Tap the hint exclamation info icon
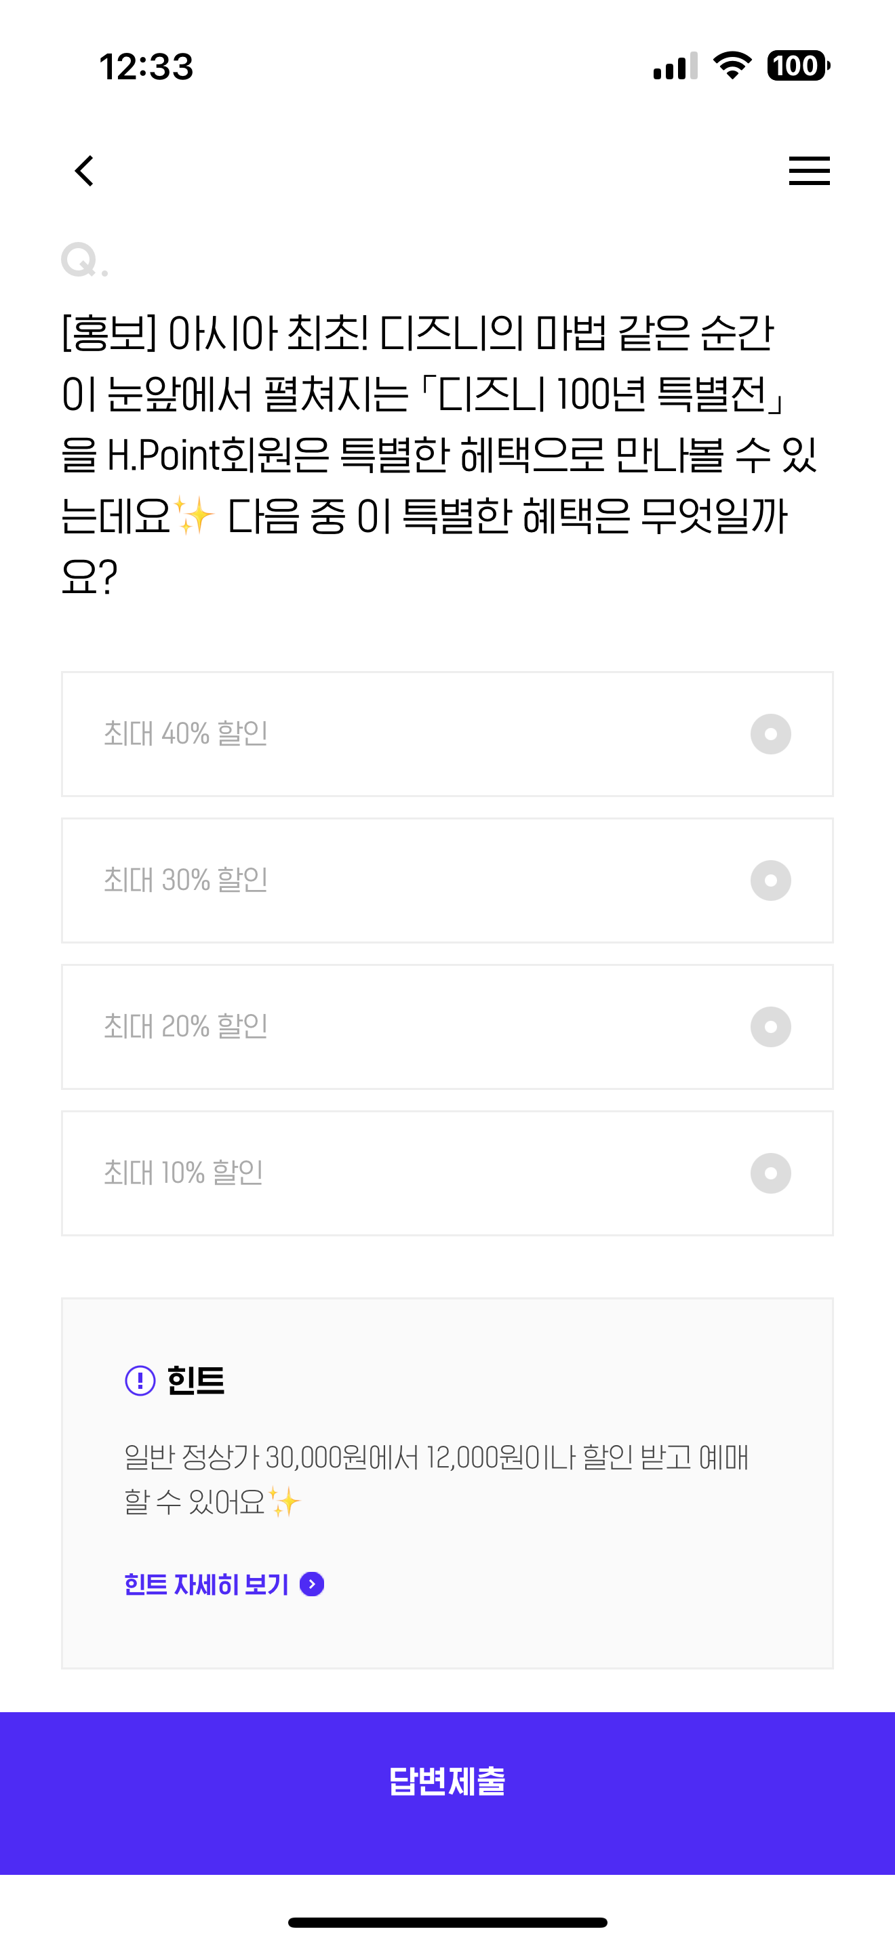Image resolution: width=895 pixels, height=1944 pixels. [x=140, y=1380]
